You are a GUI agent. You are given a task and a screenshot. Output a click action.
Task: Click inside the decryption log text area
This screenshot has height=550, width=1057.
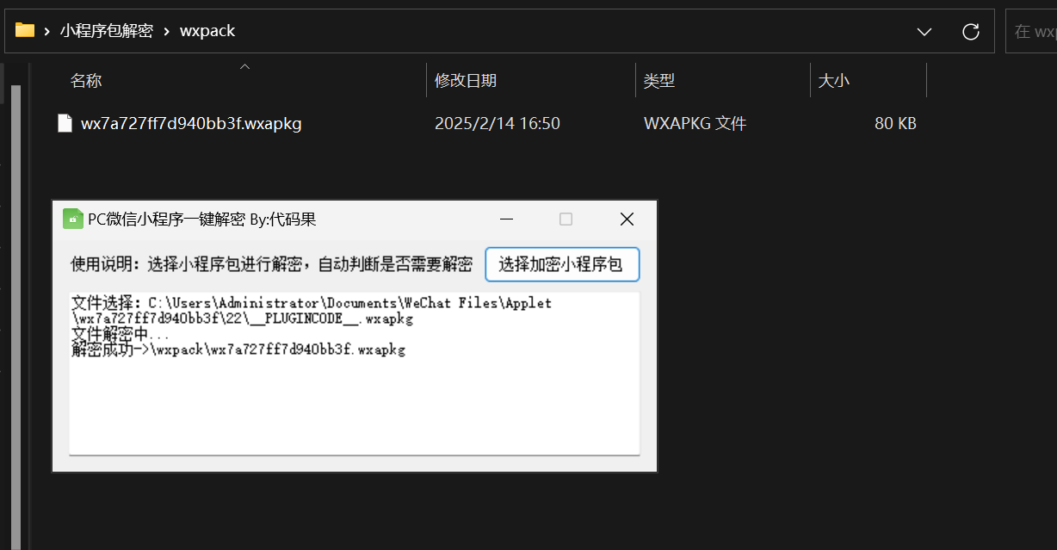[354, 405]
